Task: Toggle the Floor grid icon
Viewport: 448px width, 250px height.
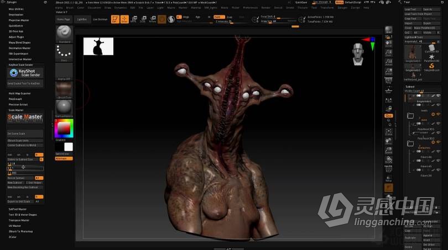Action: (x=389, y=90)
